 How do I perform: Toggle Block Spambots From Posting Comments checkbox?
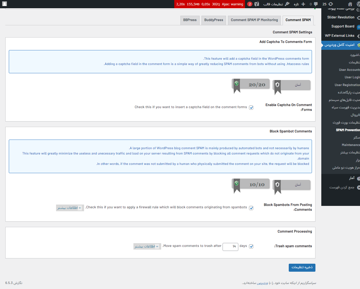[x=251, y=208]
